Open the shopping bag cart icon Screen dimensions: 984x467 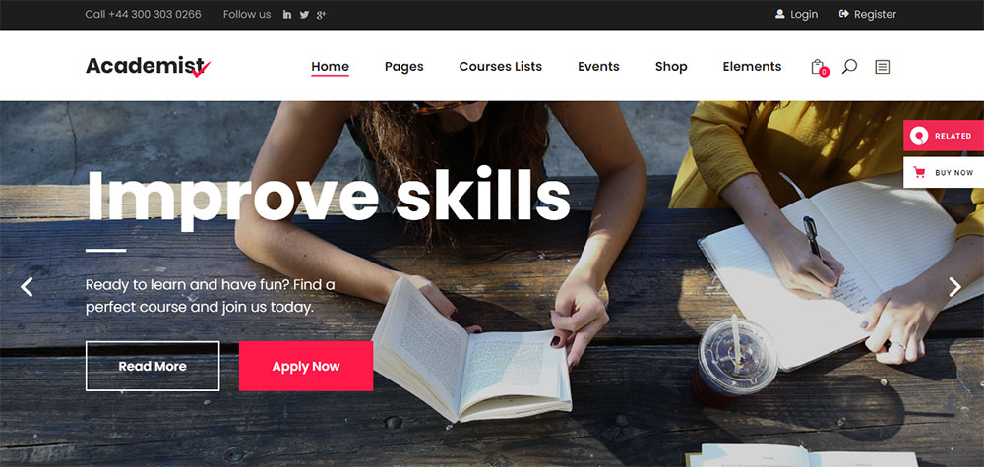[x=819, y=67]
